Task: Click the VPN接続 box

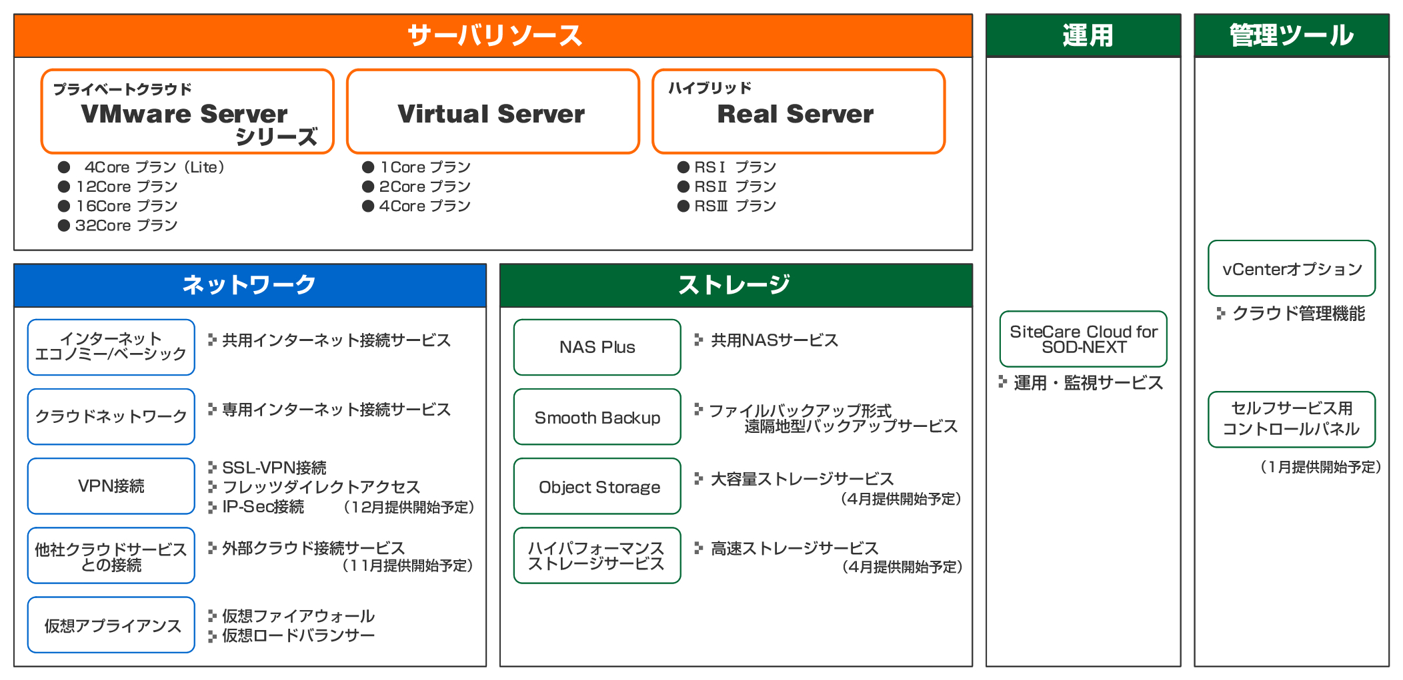Action: 111,486
